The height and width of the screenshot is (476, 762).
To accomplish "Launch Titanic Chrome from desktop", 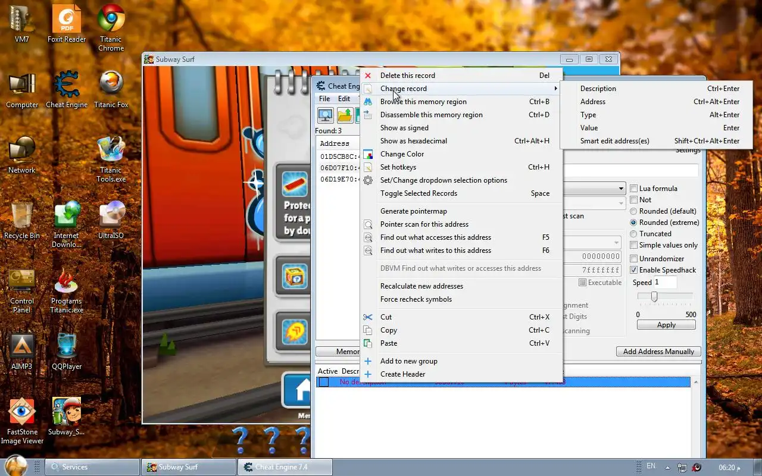I will pyautogui.click(x=111, y=28).
